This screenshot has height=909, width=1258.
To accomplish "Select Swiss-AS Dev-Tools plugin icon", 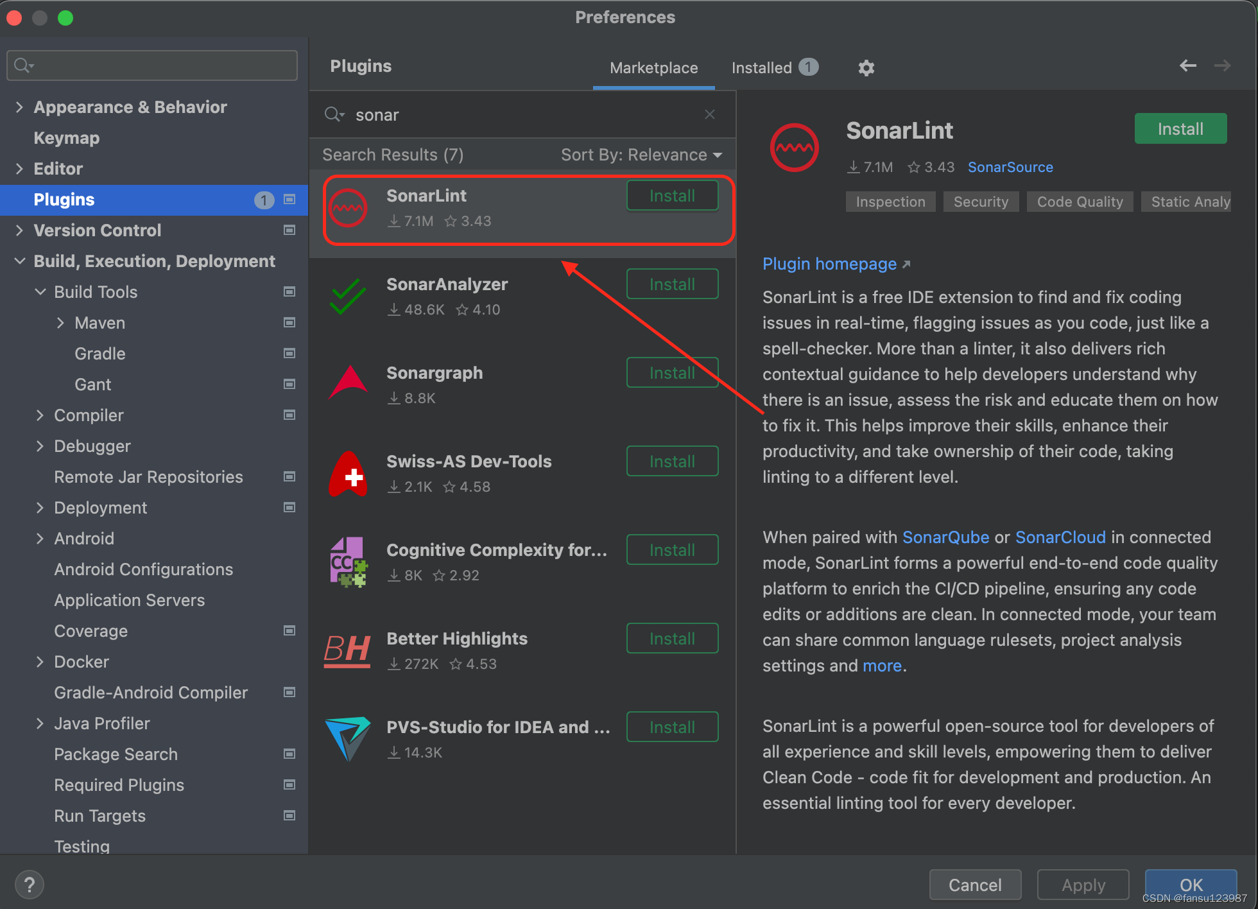I will [x=348, y=474].
